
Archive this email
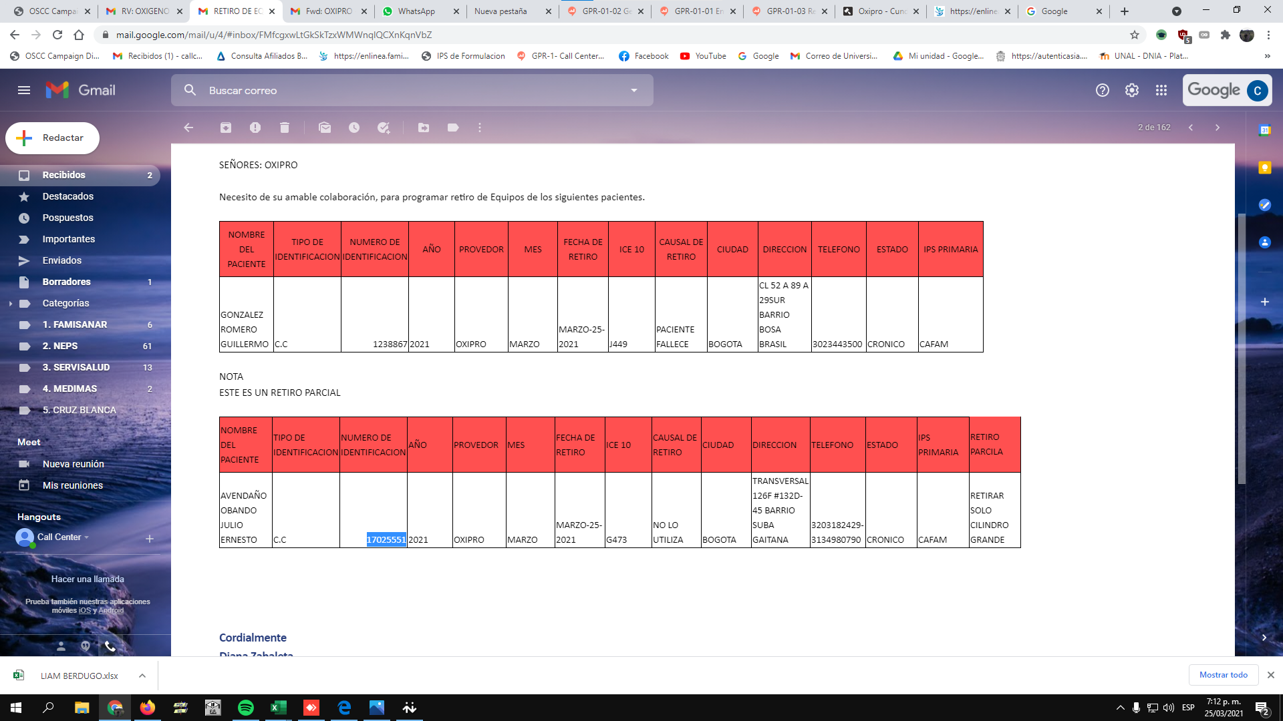(226, 128)
